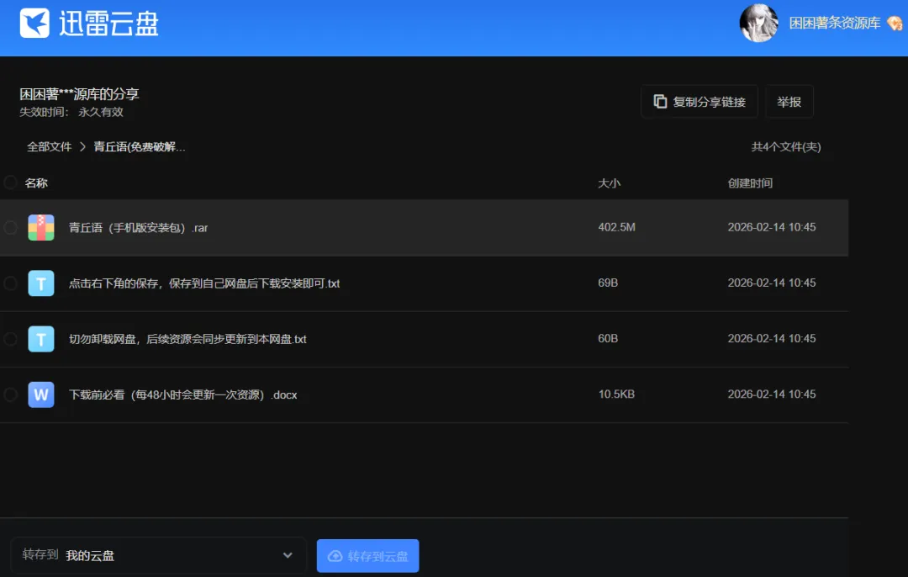Click the 10.5KB size cell

pyautogui.click(x=617, y=394)
